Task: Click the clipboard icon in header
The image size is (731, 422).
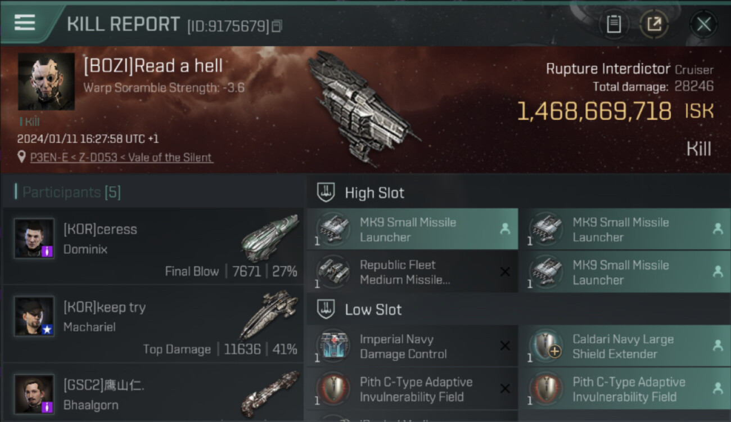Action: pos(613,24)
